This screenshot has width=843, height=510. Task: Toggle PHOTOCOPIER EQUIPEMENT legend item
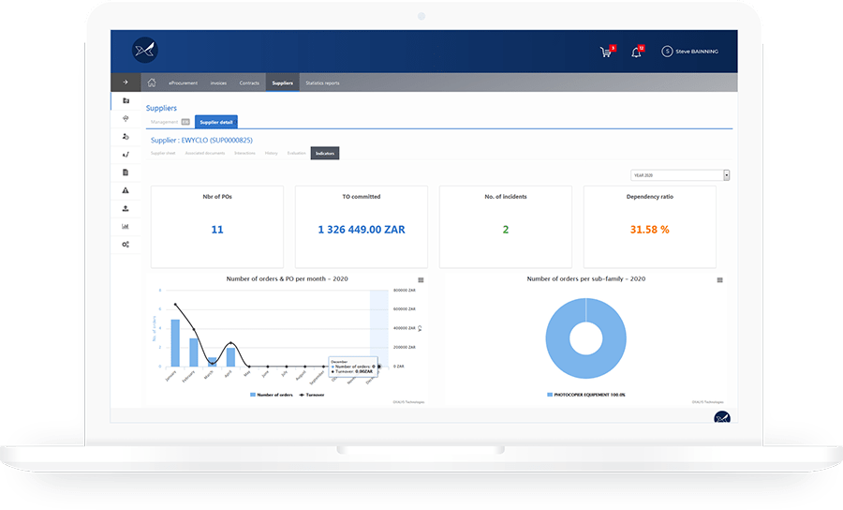coord(586,395)
